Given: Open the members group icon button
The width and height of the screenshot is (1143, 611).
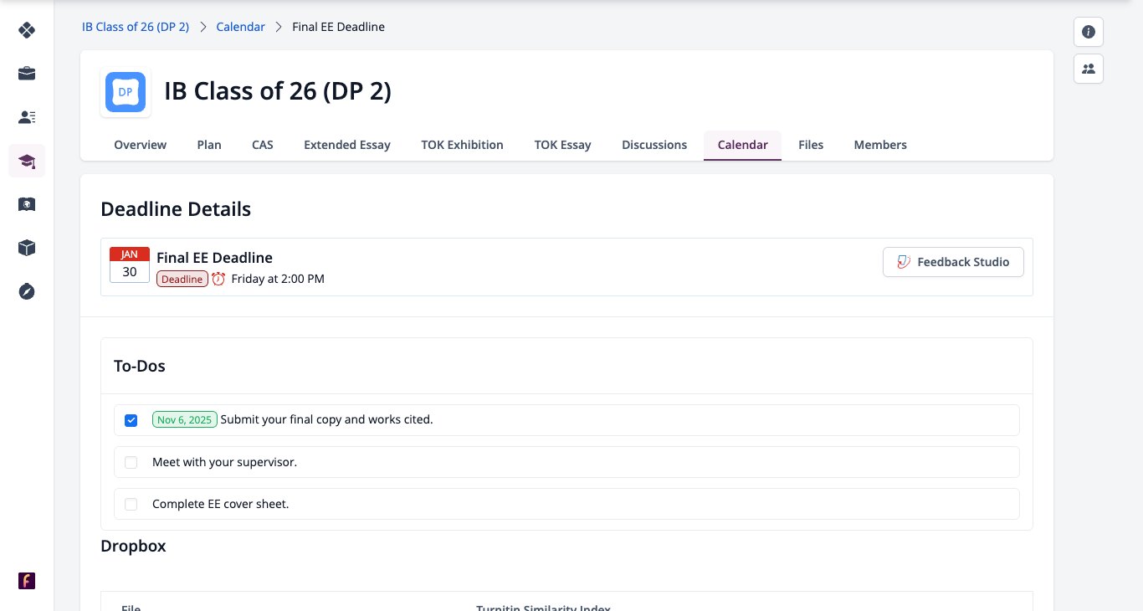Looking at the screenshot, I should tap(1089, 69).
